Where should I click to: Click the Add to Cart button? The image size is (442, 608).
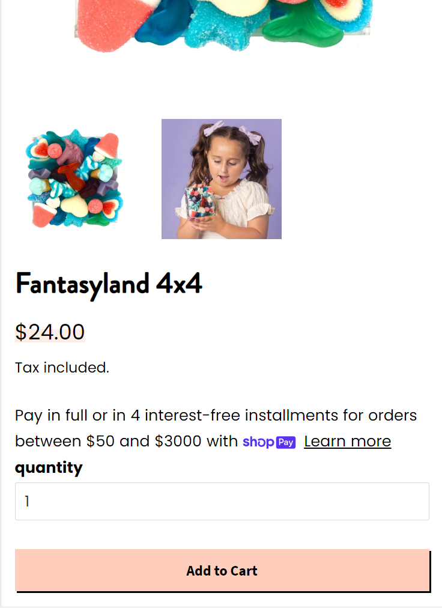pyautogui.click(x=222, y=570)
